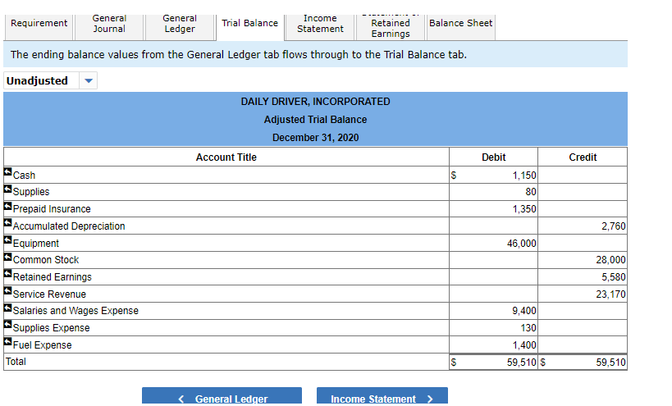Click the Fuel Expense account title
Viewport: 672px width, 406px height.
[43, 345]
